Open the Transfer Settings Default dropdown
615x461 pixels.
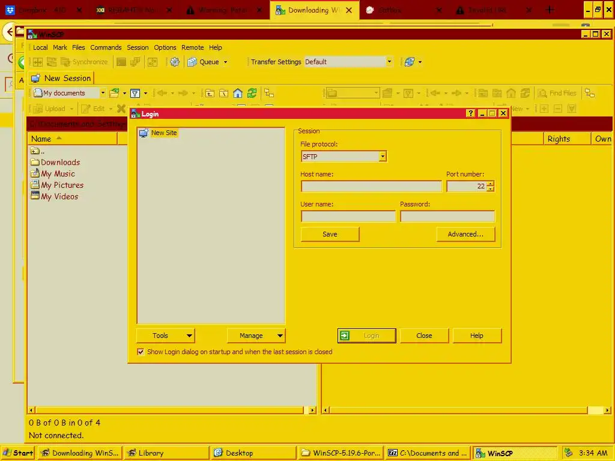[x=389, y=62]
